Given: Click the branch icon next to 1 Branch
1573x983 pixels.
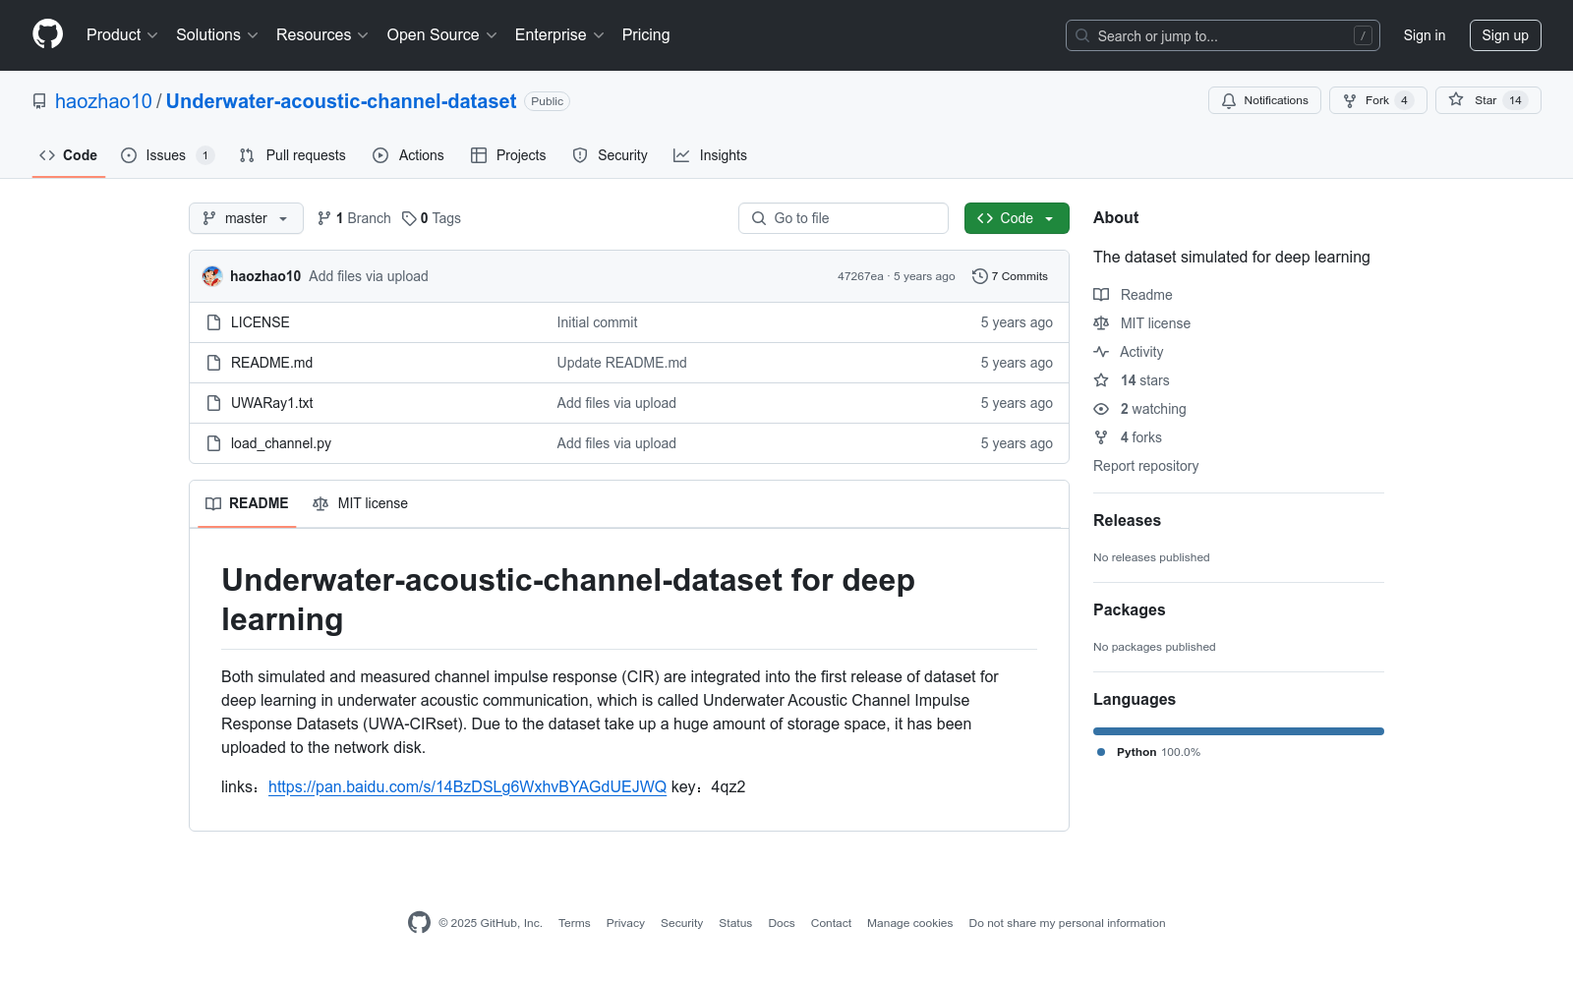Looking at the screenshot, I should coord(324,218).
